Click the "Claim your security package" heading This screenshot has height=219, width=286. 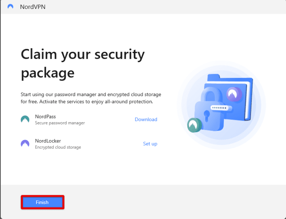(x=83, y=63)
